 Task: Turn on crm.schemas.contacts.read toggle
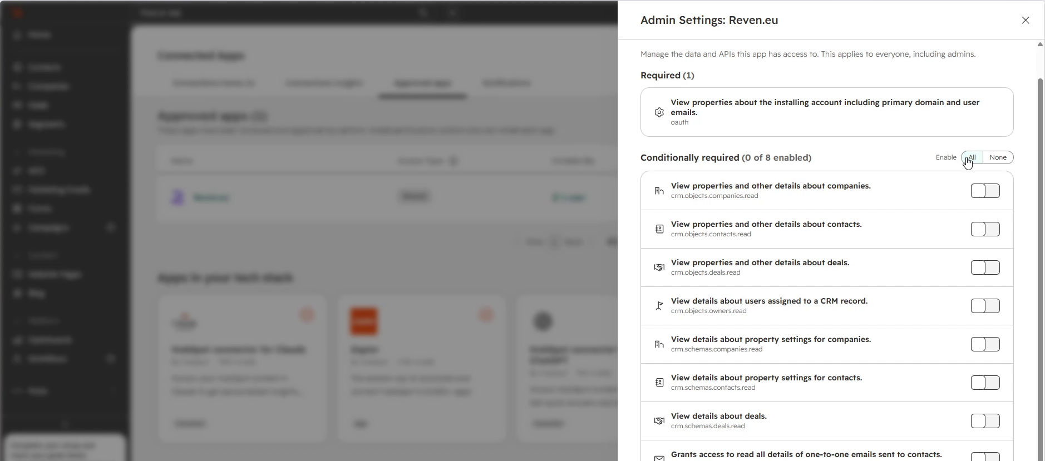click(x=985, y=383)
